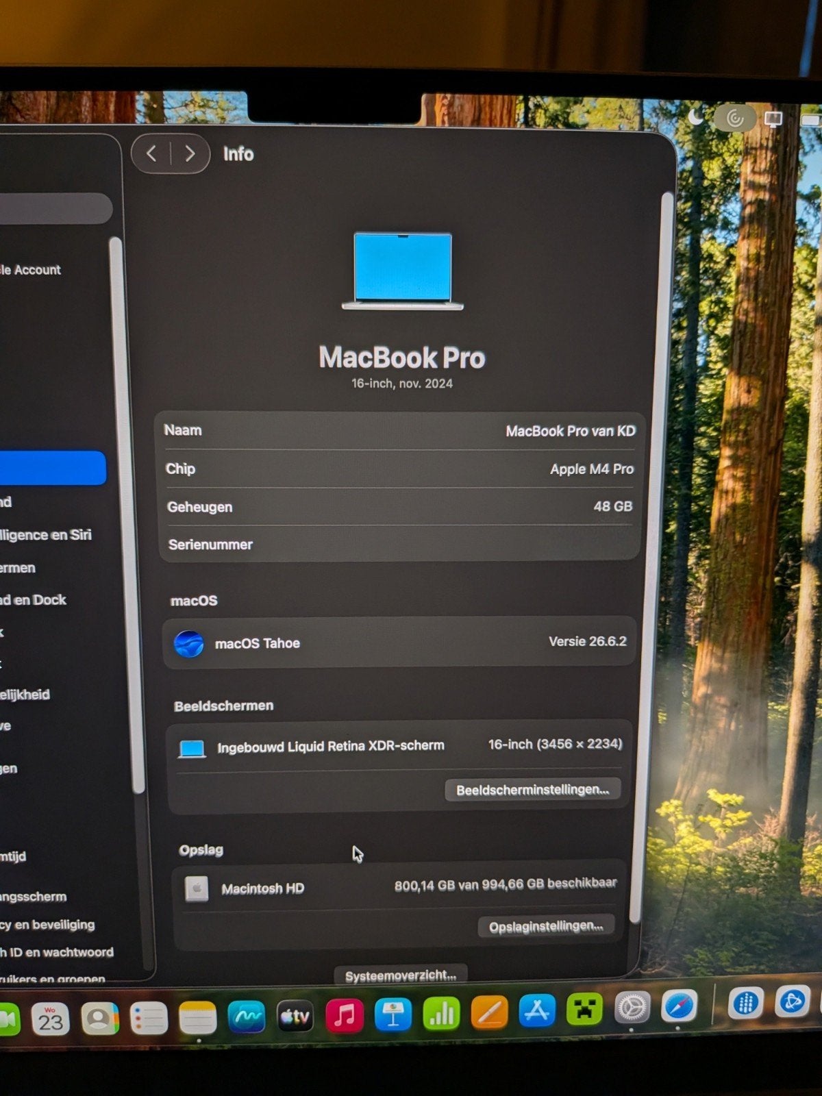Click the 'Macintosh HD' label
This screenshot has width=822, height=1096.
tap(262, 888)
